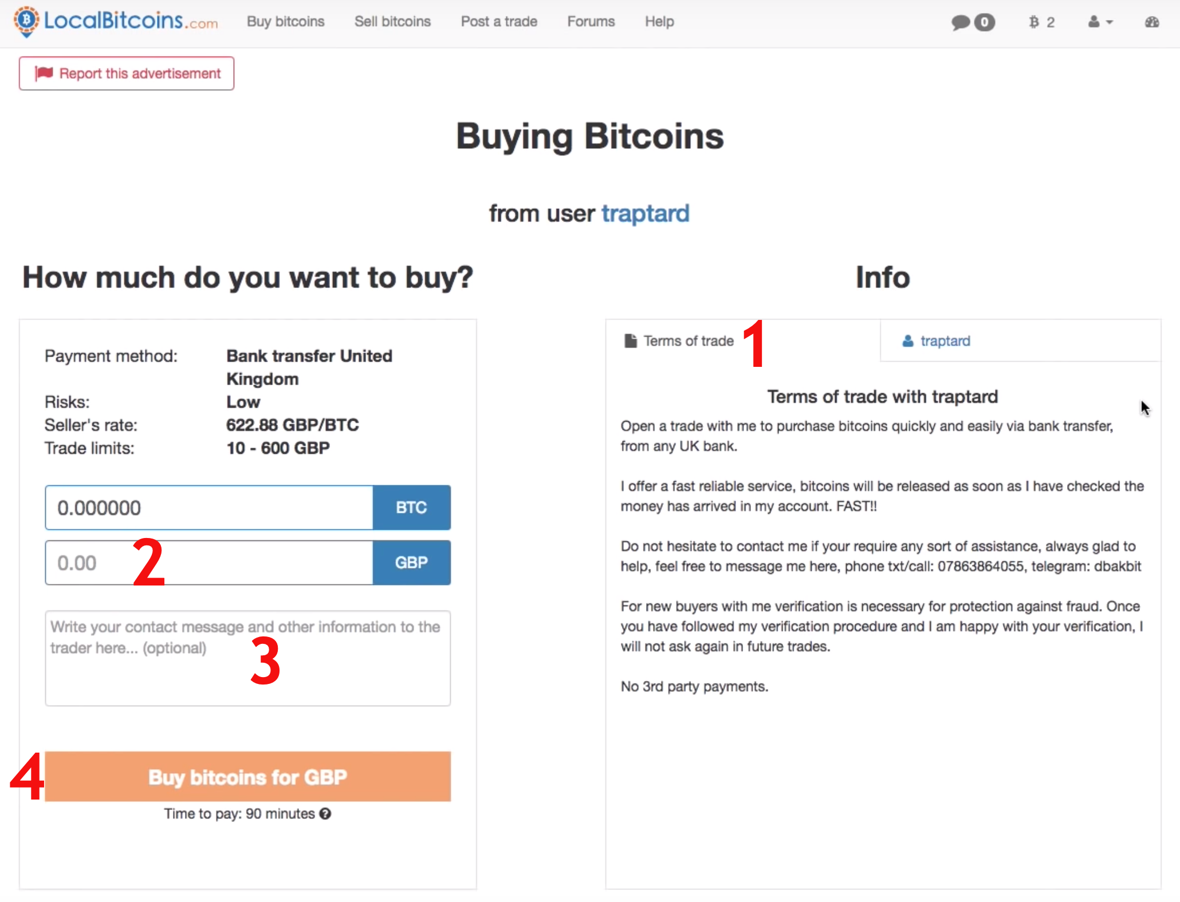Image resolution: width=1180 pixels, height=902 pixels.
Task: Select the Terms of trade tab
Action: click(742, 341)
